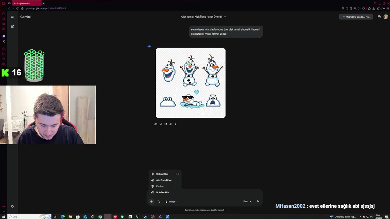Open Opera easy setup sliders icon

click(388, 9)
